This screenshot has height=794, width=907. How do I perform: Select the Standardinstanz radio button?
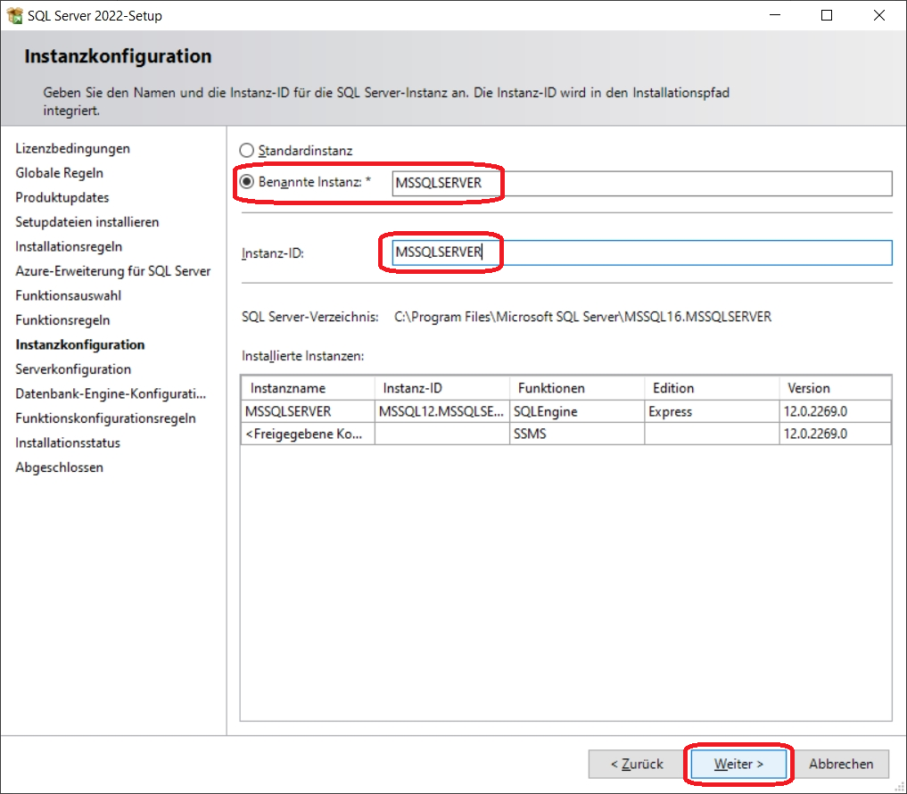click(x=246, y=151)
